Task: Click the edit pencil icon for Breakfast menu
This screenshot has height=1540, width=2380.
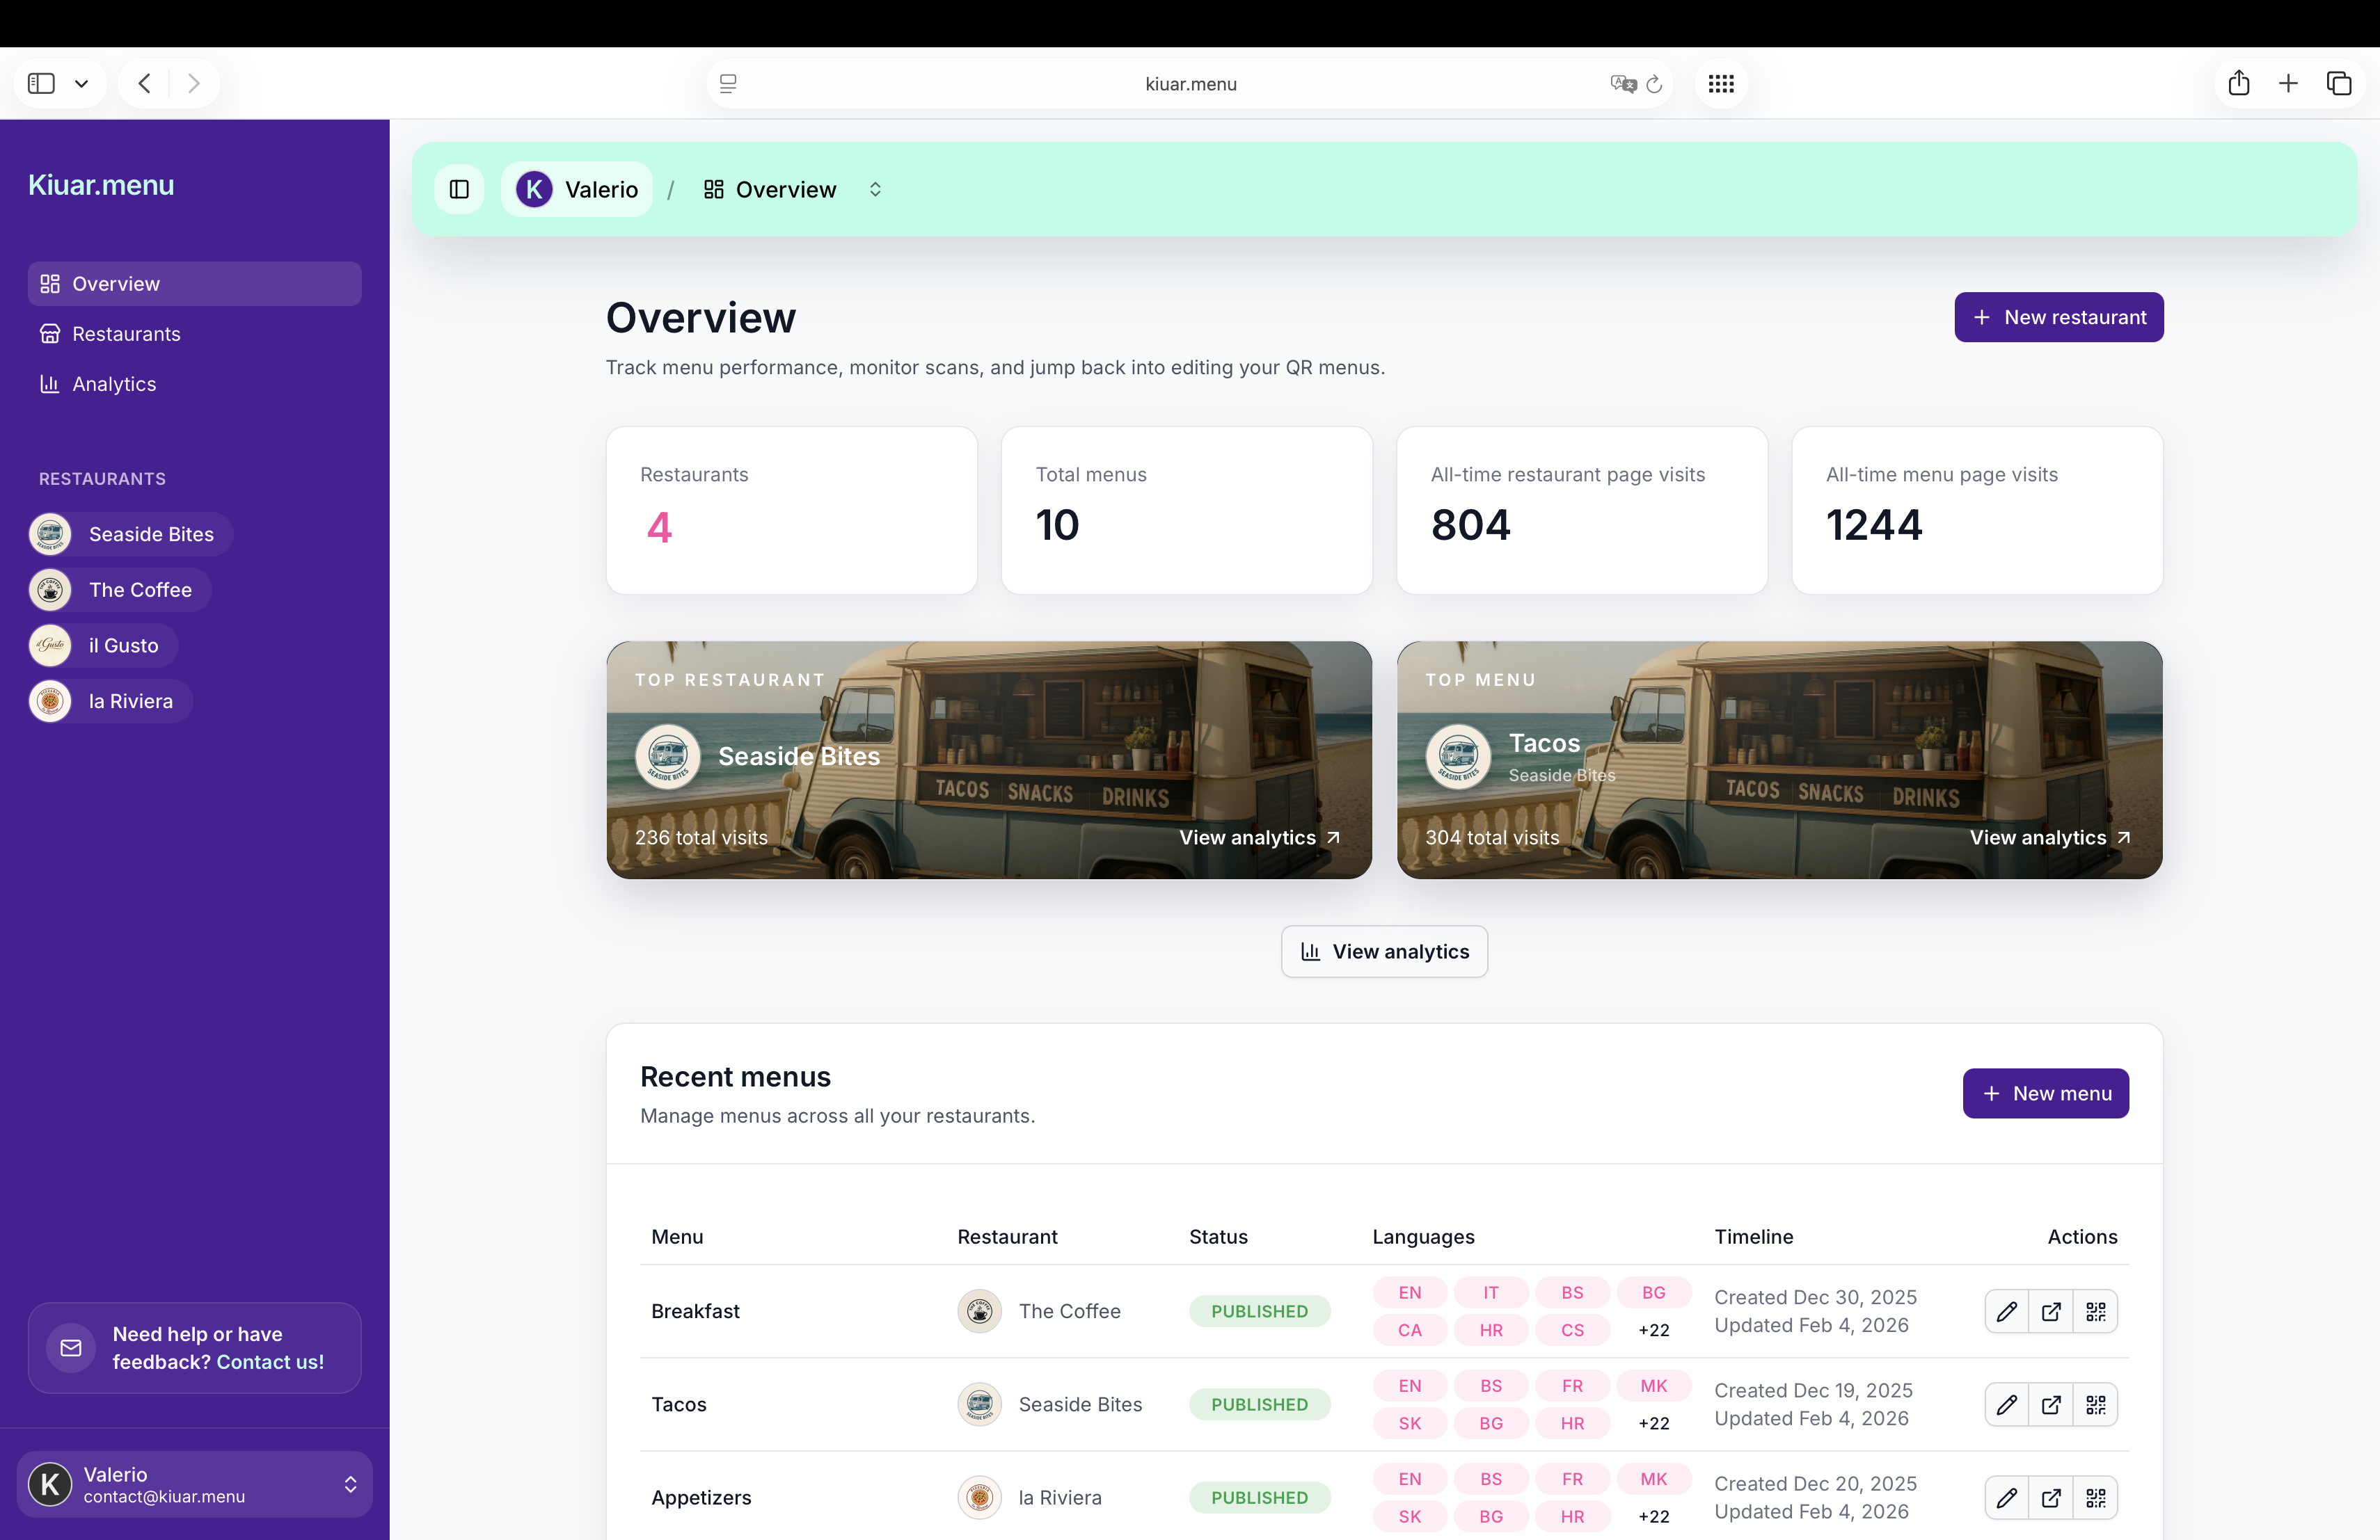Action: click(2006, 1311)
